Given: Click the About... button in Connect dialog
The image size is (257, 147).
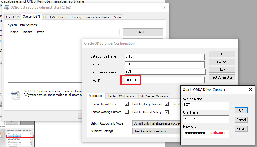Looking at the screenshot, I should click(x=241, y=129).
